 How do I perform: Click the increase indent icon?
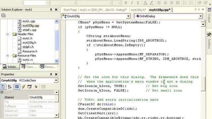point(205,3)
